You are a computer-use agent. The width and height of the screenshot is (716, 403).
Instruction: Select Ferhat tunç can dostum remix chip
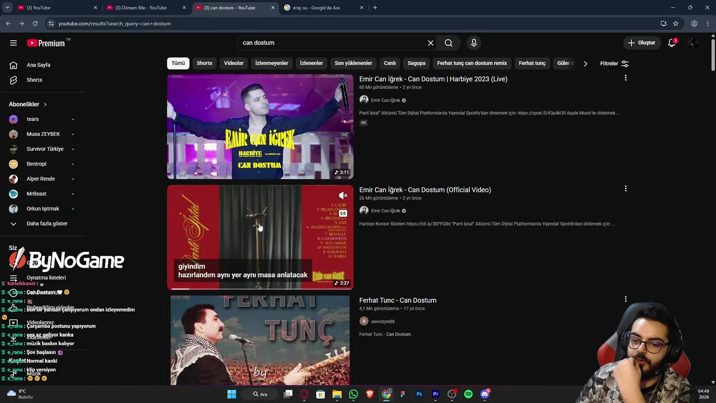(x=472, y=63)
